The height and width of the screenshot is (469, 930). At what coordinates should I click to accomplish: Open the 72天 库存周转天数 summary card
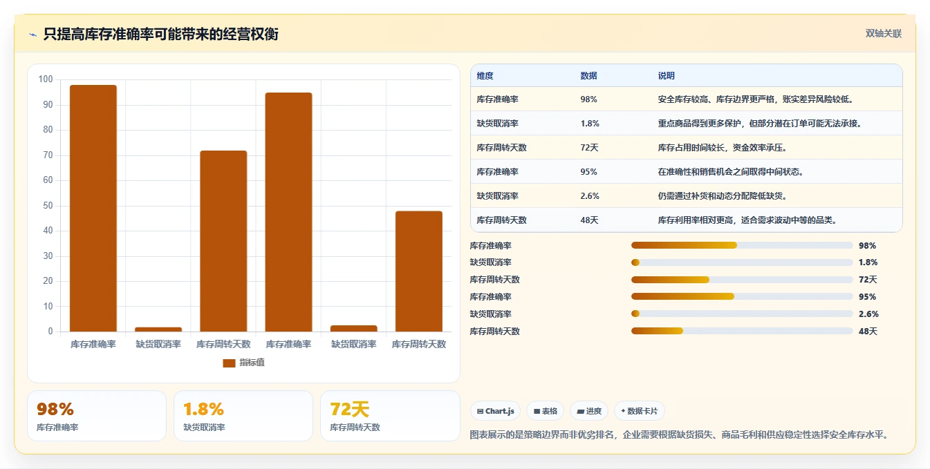390,416
